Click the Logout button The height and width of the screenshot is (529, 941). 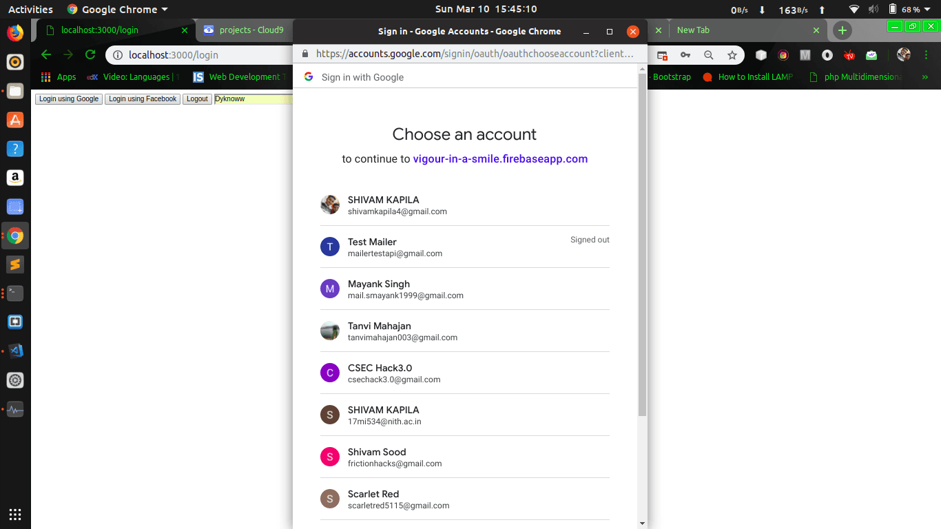197,99
